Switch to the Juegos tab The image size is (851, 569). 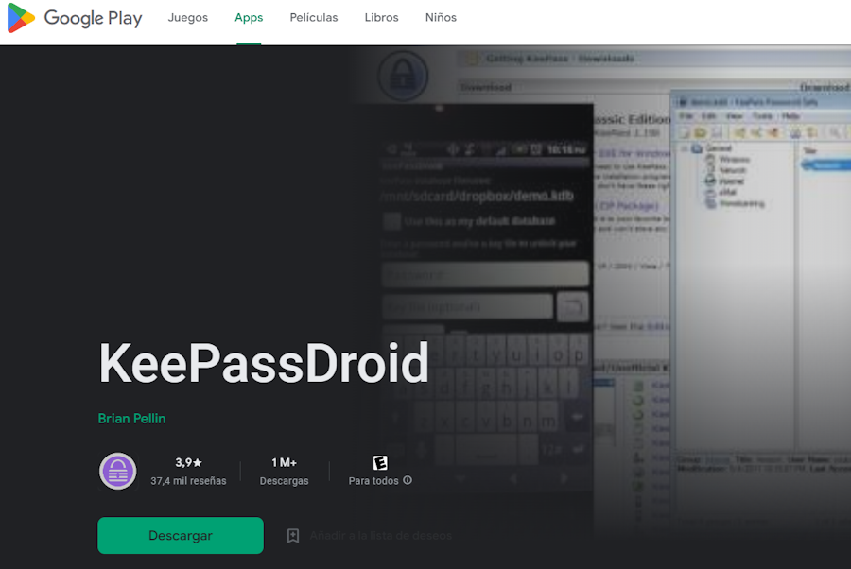(187, 18)
